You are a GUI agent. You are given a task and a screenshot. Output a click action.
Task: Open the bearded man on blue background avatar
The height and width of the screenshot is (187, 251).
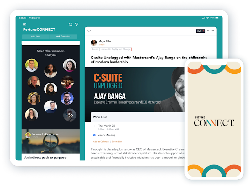[67, 98]
